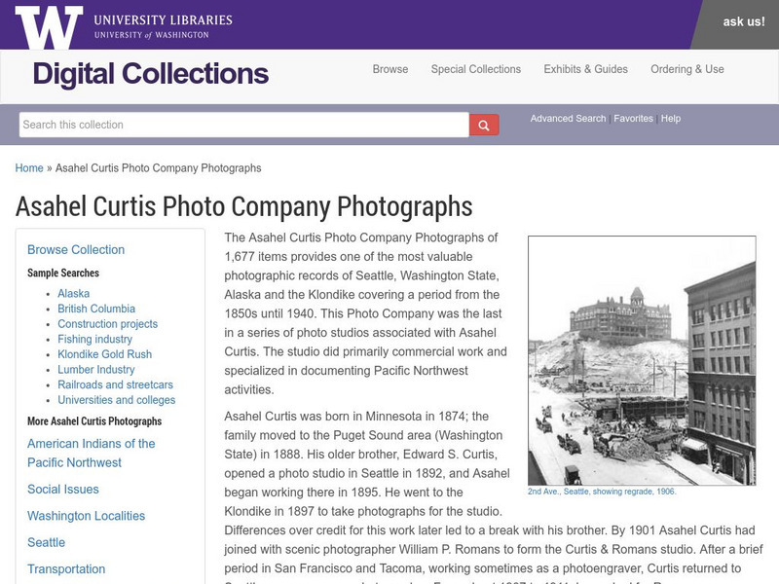This screenshot has height=584, width=779.
Task: Open the Seattle collection link
Action: point(46,542)
